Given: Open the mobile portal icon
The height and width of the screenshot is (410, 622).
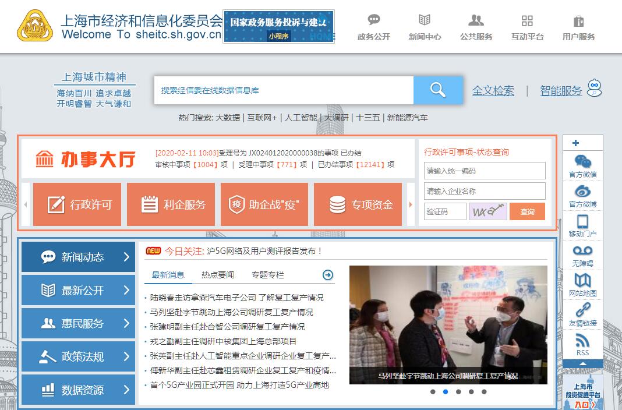Looking at the screenshot, I should tap(582, 222).
